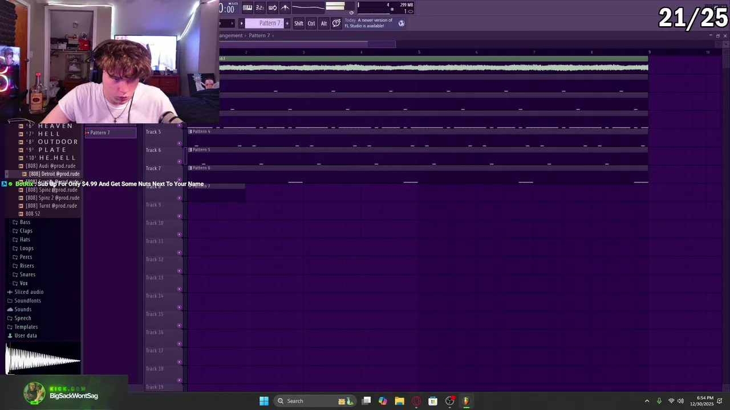Mute Track 14 with its purple dot
Viewport: 730px width, 410px height.
click(x=180, y=307)
